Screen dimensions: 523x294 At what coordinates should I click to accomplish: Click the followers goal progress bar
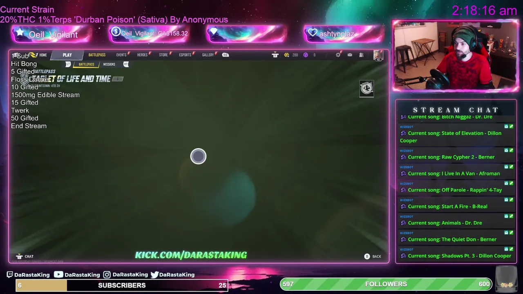pyautogui.click(x=386, y=284)
